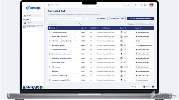This screenshot has height=100, width=179.
Task: Go to page 3
Action: pyautogui.click(x=151, y=87)
